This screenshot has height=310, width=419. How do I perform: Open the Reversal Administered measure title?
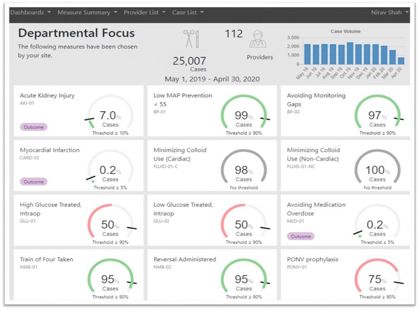[x=185, y=259]
